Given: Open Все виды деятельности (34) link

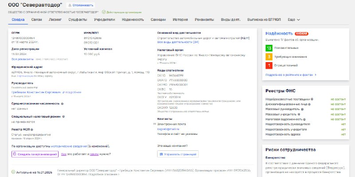Looking at the screenshot, I should (x=178, y=42).
